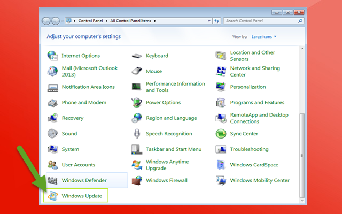Open the Speech Recognition microphone icon
The image size is (342, 214).
pos(137,133)
